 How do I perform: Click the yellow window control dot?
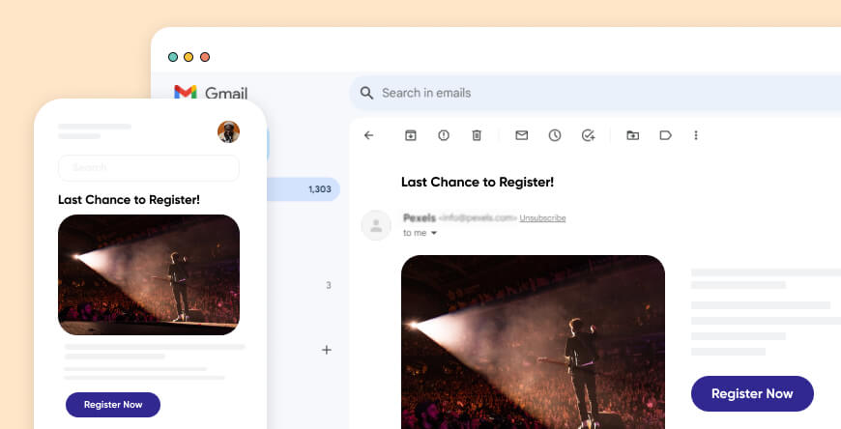click(x=188, y=57)
